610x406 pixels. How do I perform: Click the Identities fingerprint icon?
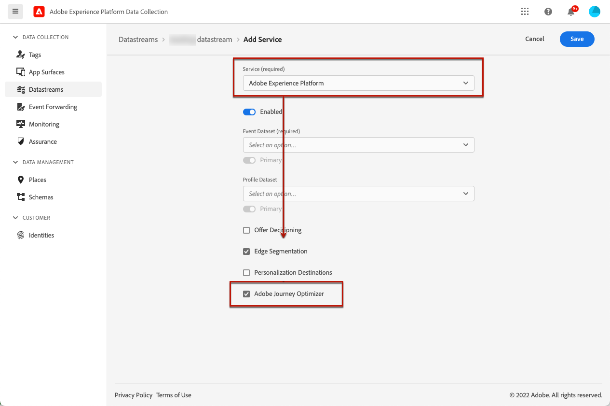click(x=21, y=236)
